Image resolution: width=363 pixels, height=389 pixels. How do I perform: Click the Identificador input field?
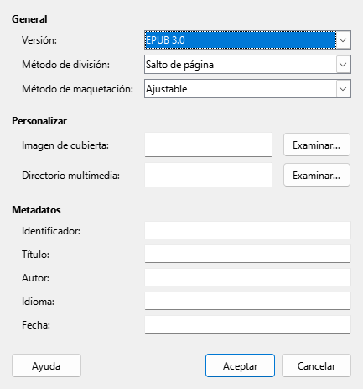pos(247,230)
